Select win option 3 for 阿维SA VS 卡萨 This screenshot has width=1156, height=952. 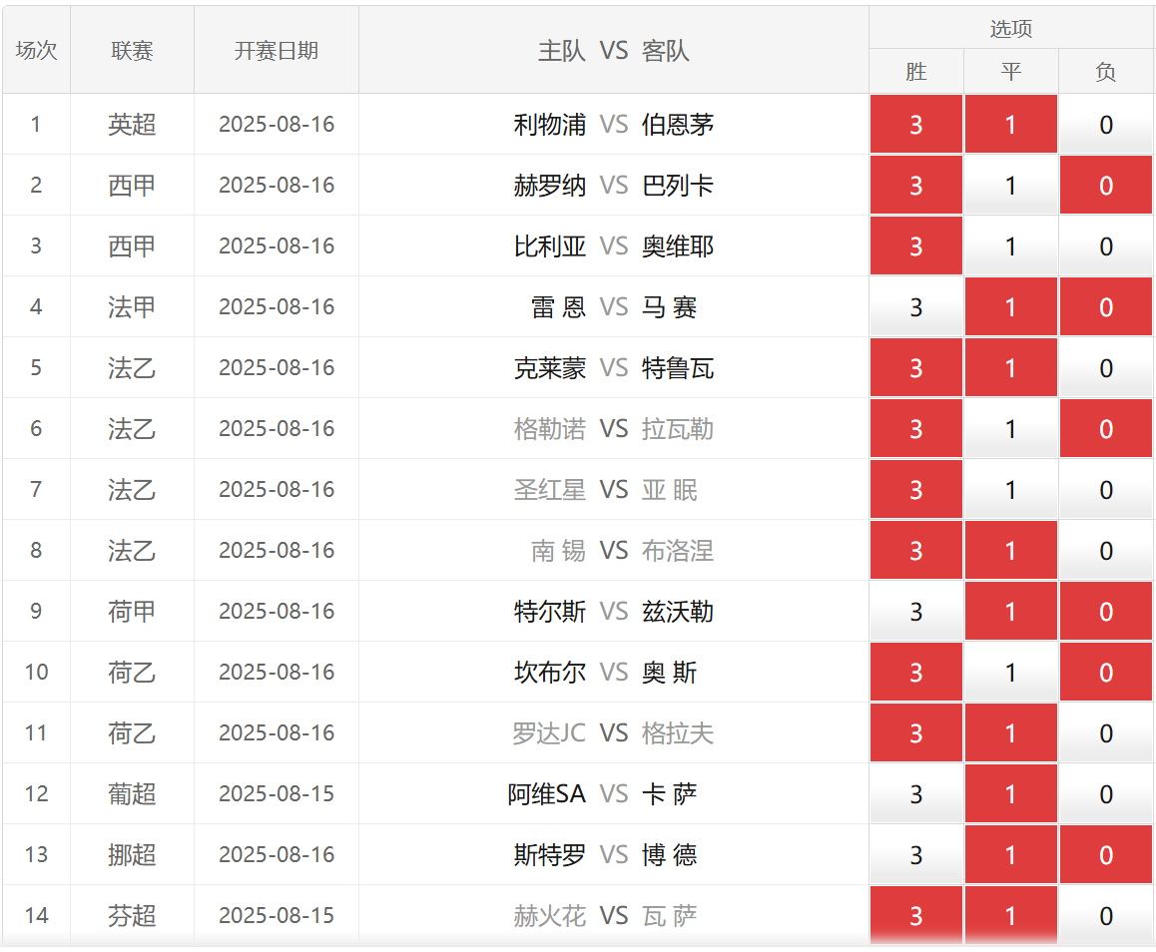[x=915, y=794]
